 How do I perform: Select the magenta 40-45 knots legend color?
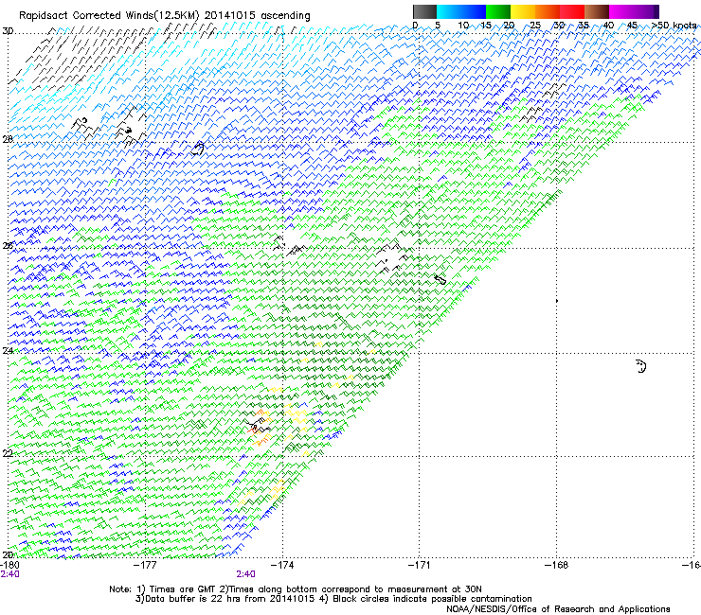(x=621, y=11)
